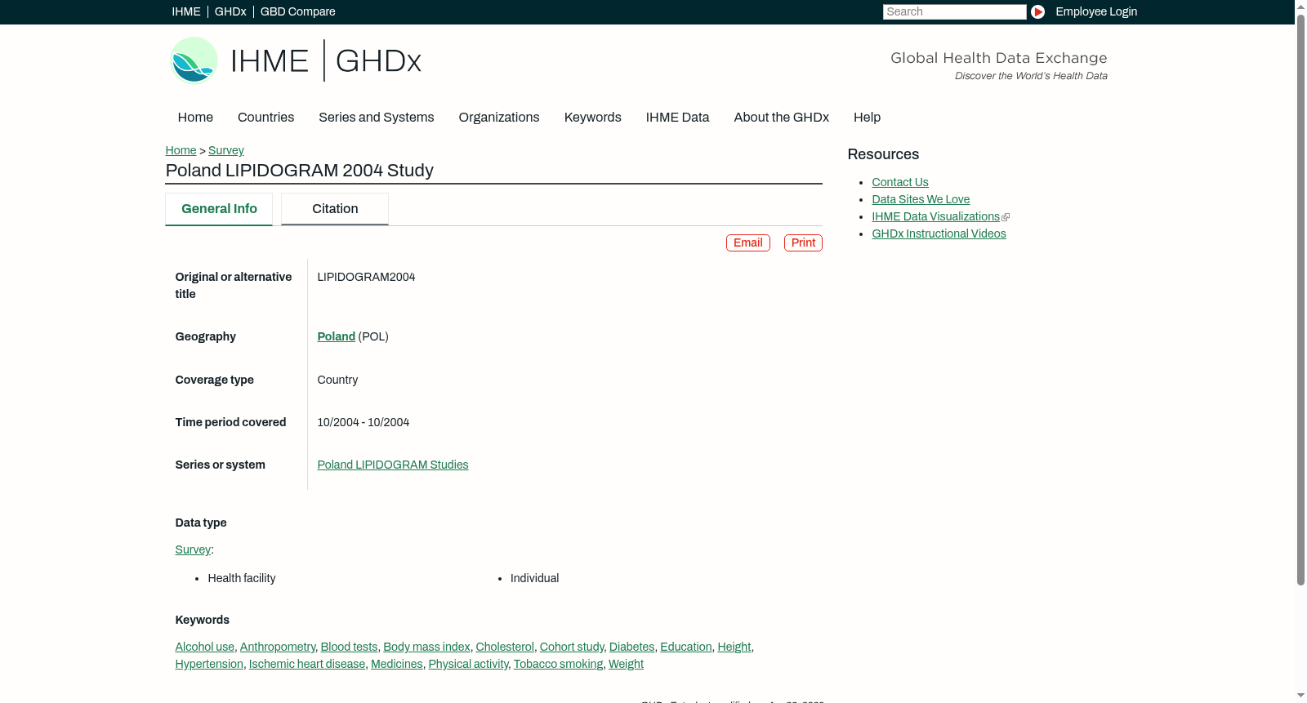
Task: Open the Organizations menu
Action: [499, 118]
